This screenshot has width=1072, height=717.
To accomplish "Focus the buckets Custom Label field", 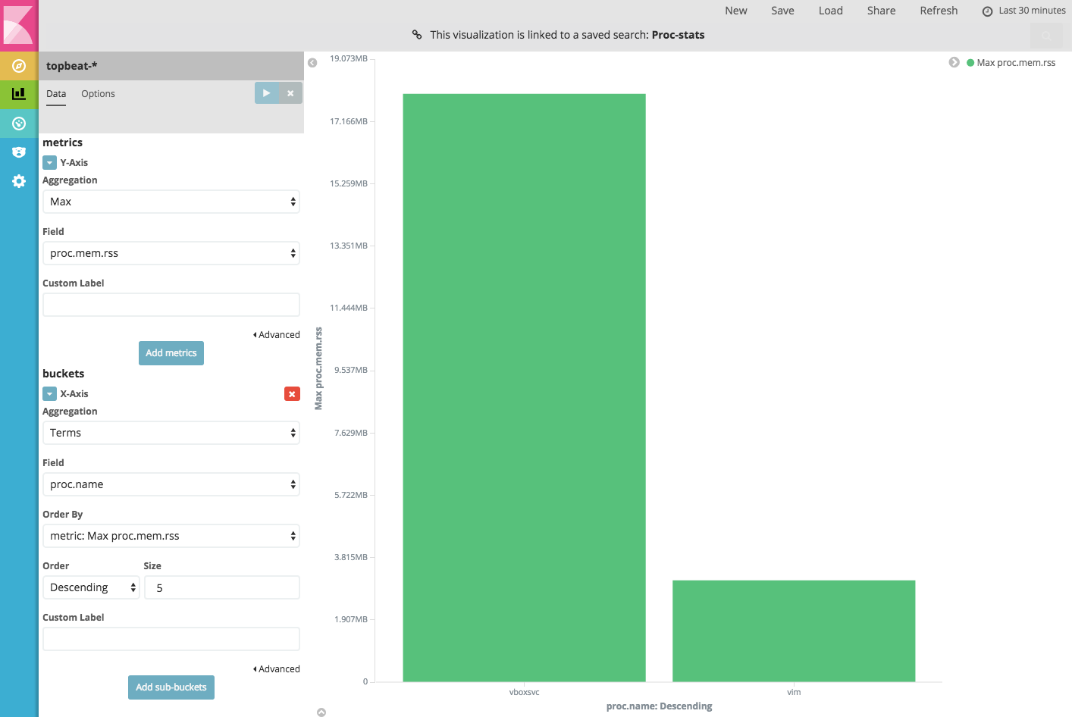I will click(x=171, y=639).
